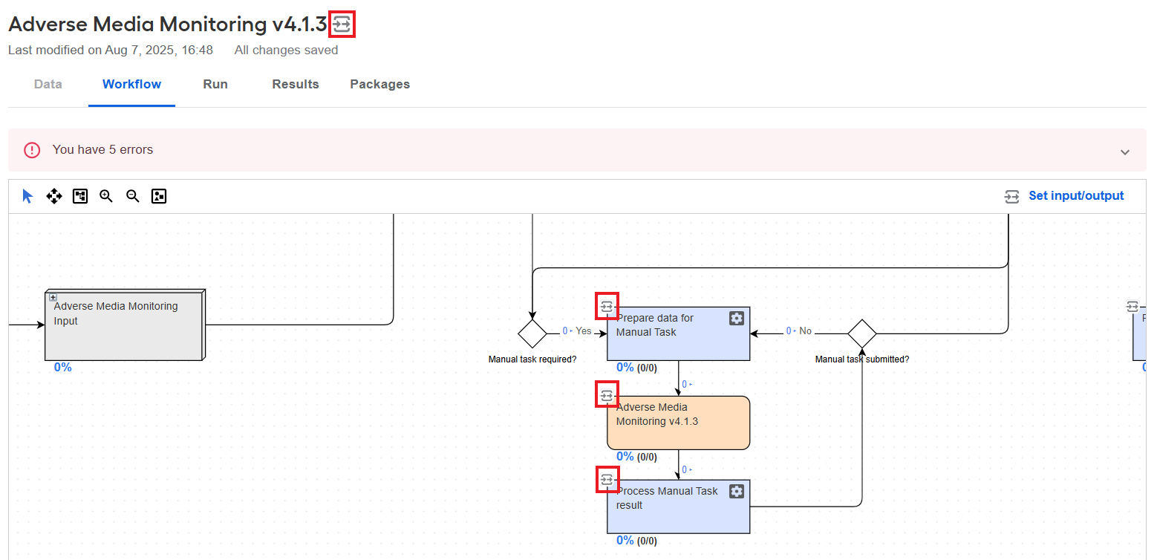
Task: Click the input/output icon on the orange Adverse Media node
Action: tap(607, 396)
